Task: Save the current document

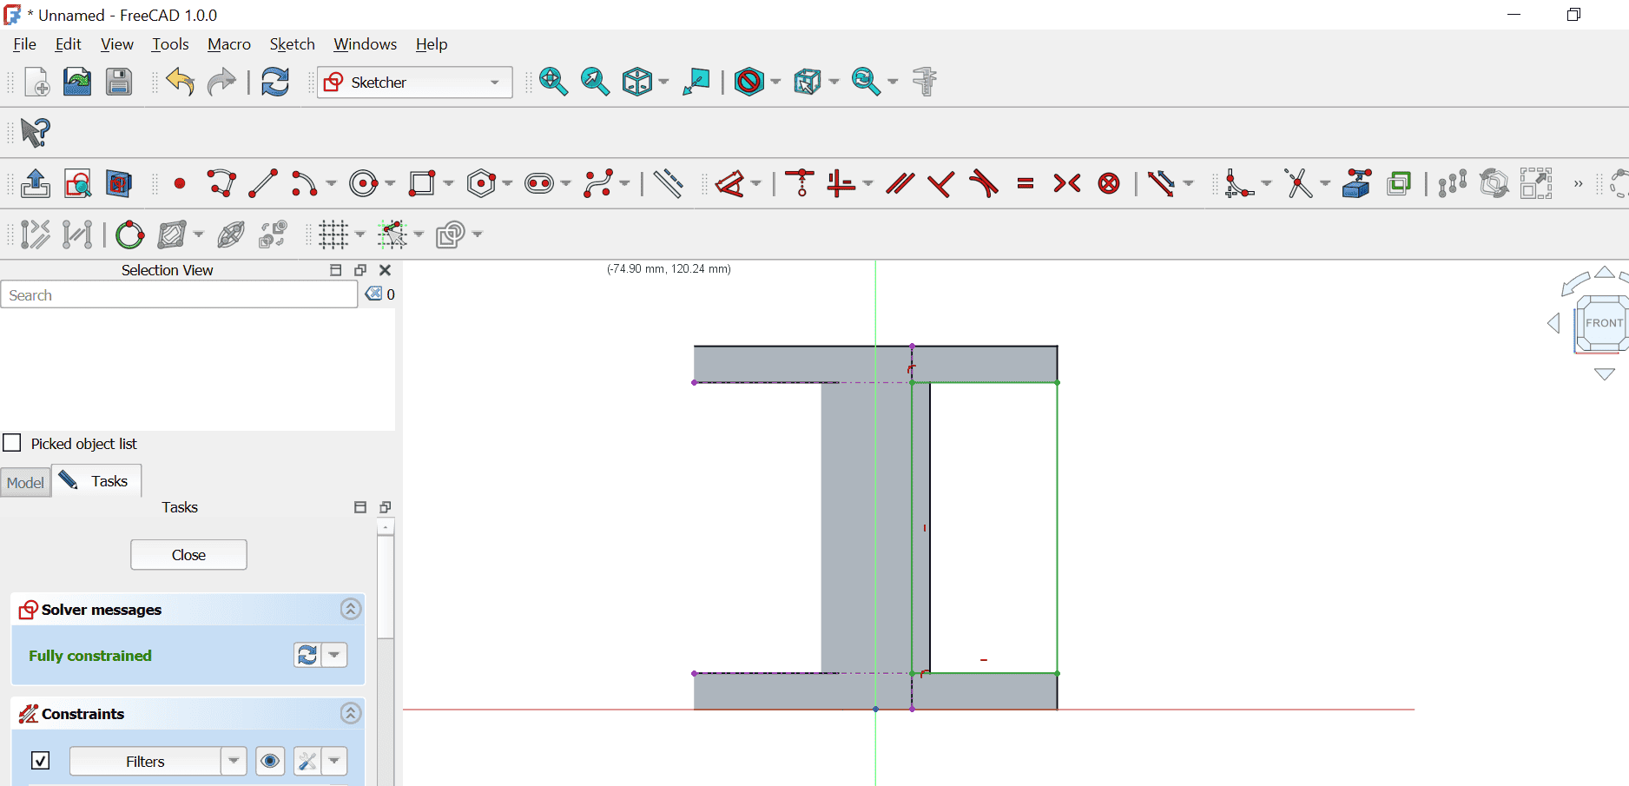Action: (x=119, y=83)
